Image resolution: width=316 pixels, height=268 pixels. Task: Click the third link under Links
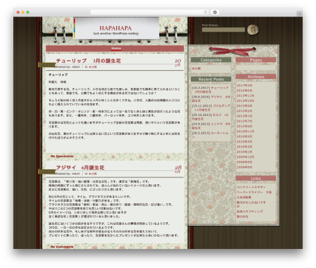244,197
